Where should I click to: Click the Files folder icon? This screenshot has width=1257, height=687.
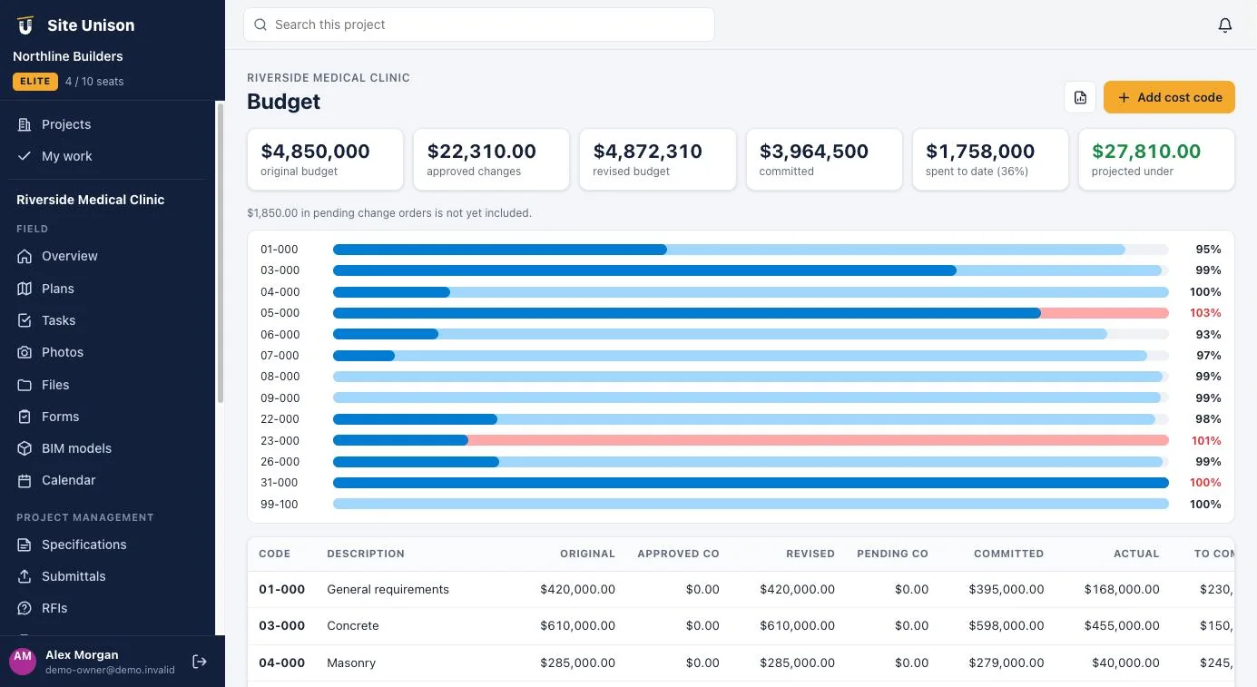(x=25, y=385)
